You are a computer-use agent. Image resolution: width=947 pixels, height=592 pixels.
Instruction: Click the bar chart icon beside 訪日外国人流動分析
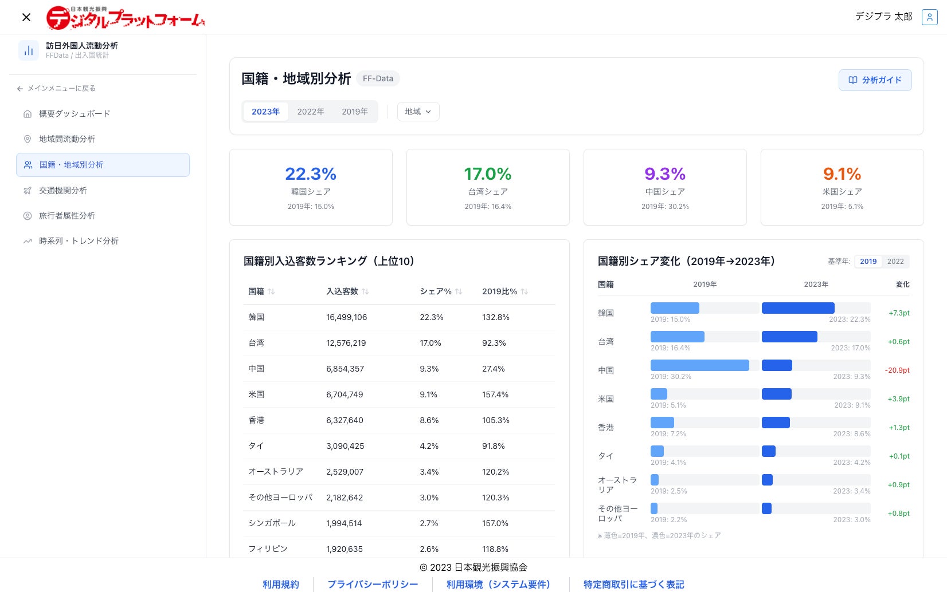[x=29, y=50]
